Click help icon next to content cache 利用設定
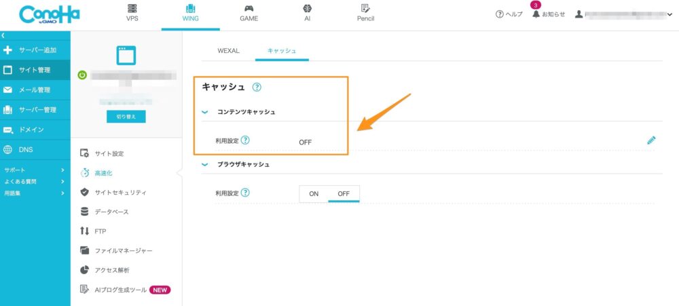 245,140
